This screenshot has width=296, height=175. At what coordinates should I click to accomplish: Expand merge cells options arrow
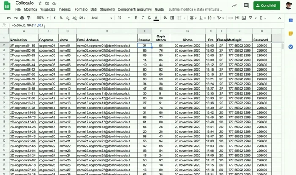pos(184,18)
